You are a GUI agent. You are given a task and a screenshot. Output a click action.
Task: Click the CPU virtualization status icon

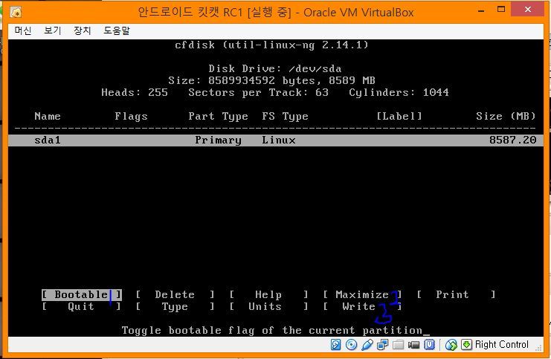pyautogui.click(x=429, y=345)
